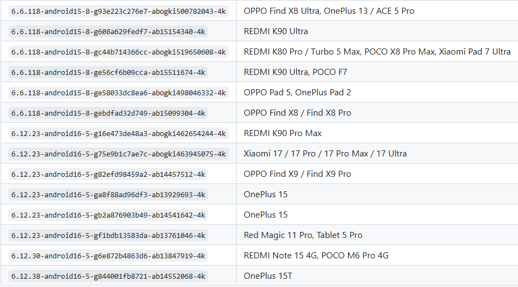This screenshot has width=518, height=287.
Task: Select kernel 6.6.118-android15-8-ge56cf6b09cca-ab15511674-4k
Action: click(x=108, y=73)
